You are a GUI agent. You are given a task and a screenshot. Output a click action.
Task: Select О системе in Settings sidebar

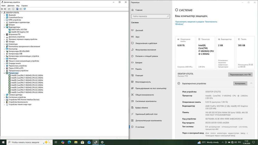tap(140, 127)
